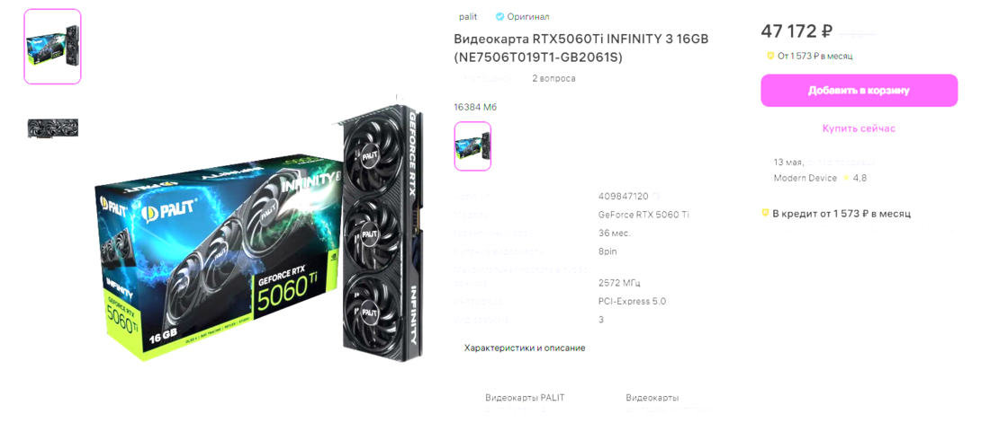The height and width of the screenshot is (423, 981).
Task: Select the second gallery thumbnail of the card
Action: 52,128
